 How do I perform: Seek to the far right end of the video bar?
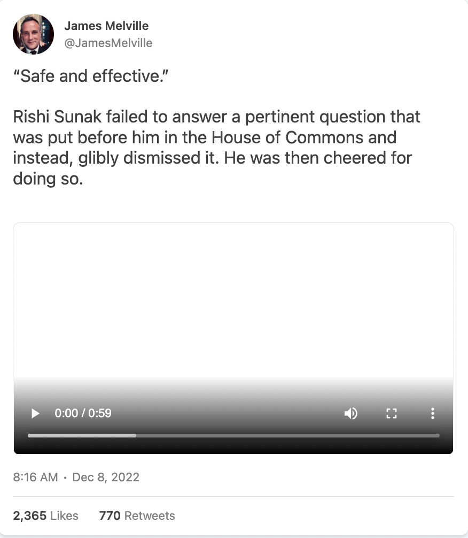coord(438,435)
